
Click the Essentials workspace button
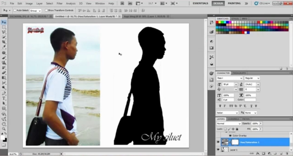[x=201, y=3]
